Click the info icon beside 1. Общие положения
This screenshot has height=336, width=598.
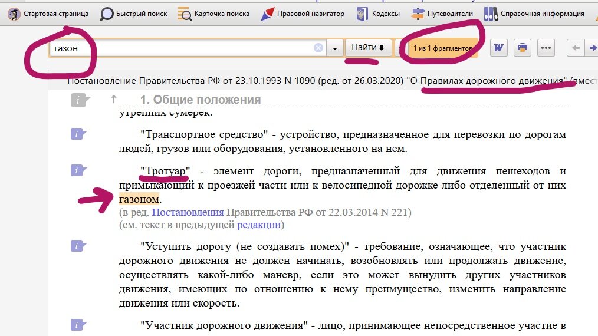tap(80, 100)
